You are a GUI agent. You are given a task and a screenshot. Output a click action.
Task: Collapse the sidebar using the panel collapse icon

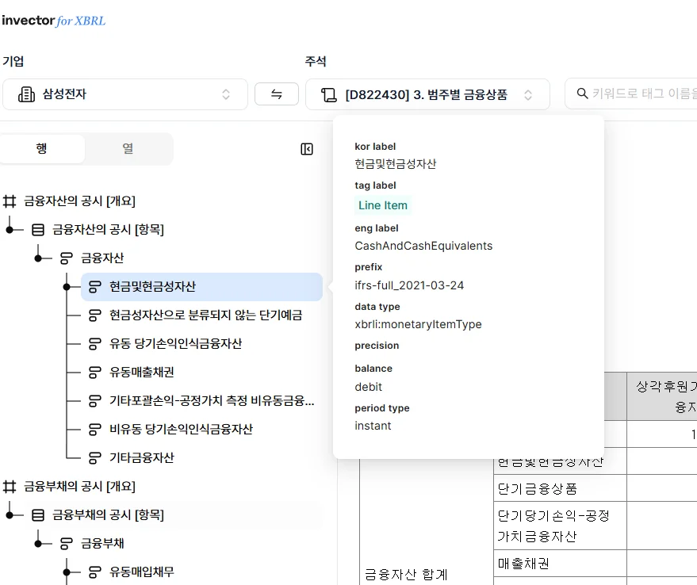tap(307, 148)
